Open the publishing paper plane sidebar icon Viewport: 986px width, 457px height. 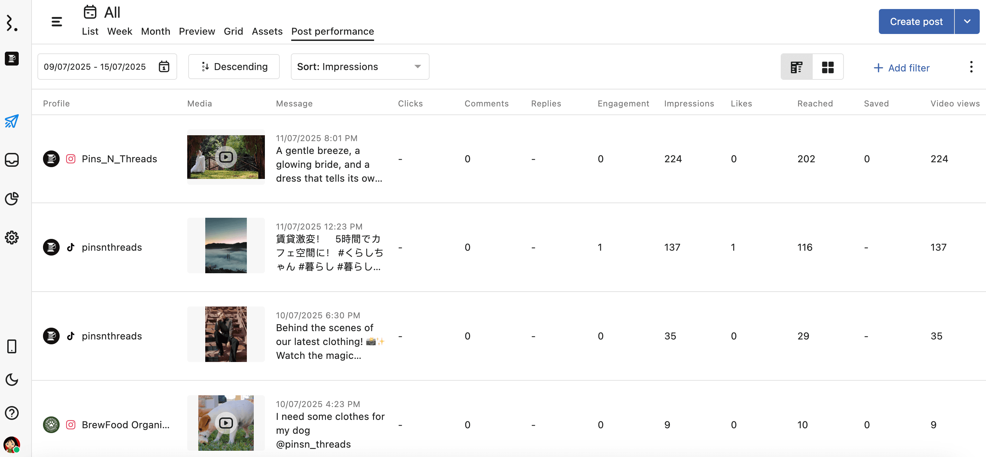pyautogui.click(x=11, y=121)
